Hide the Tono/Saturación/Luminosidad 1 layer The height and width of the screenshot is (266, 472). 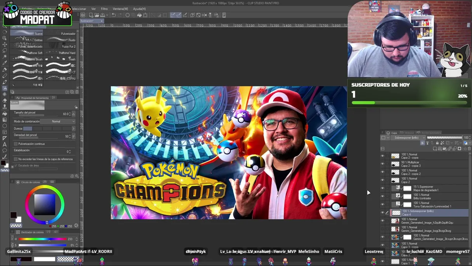(x=382, y=205)
